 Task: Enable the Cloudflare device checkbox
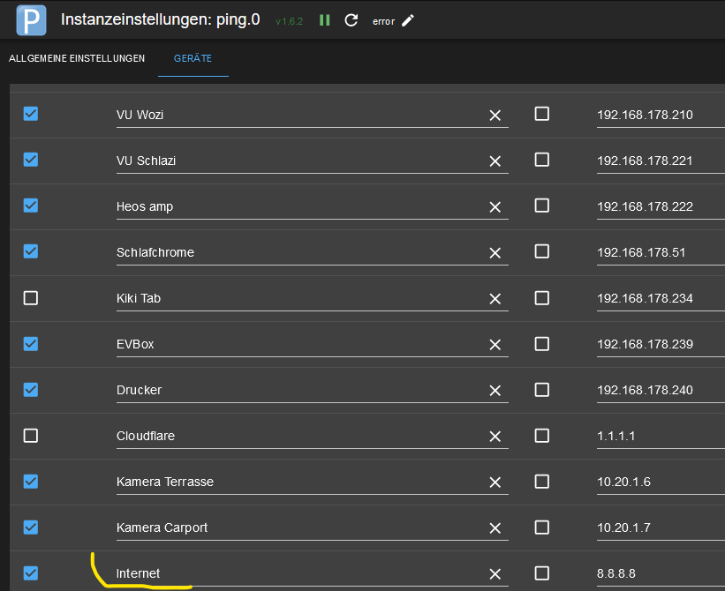point(31,436)
